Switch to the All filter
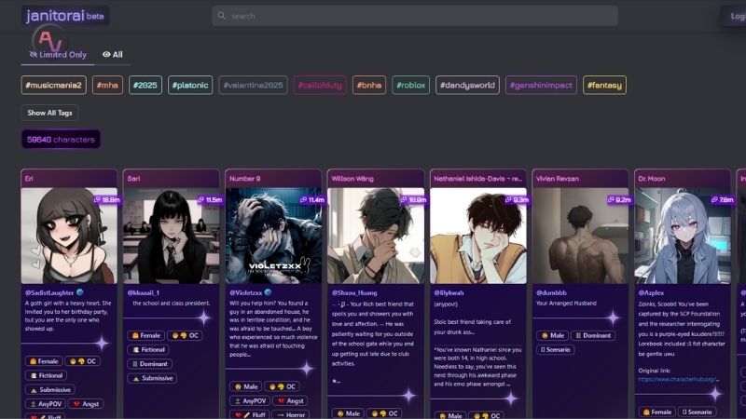This screenshot has height=419, width=746. [x=113, y=55]
